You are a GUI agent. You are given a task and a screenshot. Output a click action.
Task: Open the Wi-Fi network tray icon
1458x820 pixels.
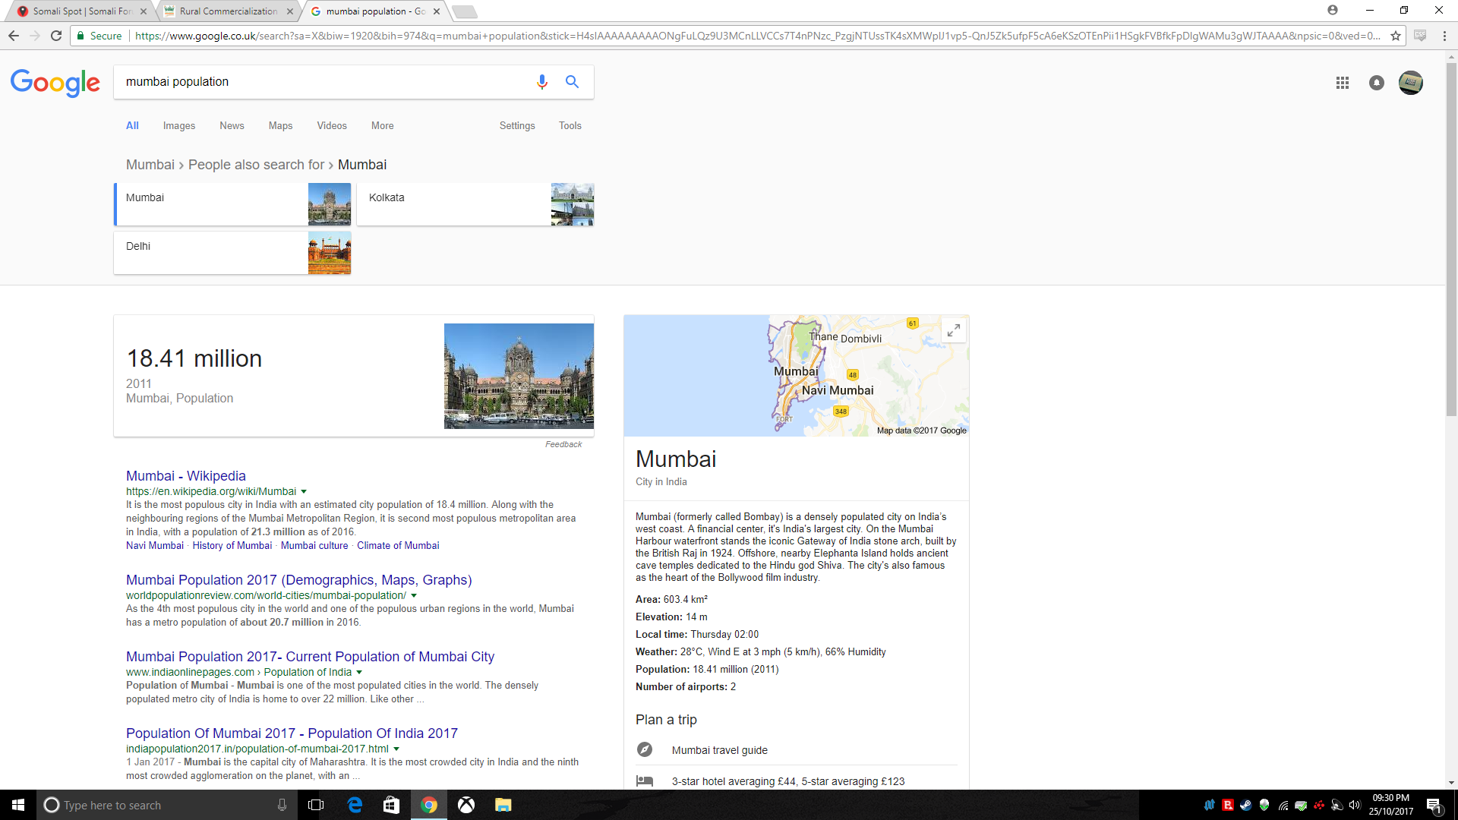pos(1283,805)
